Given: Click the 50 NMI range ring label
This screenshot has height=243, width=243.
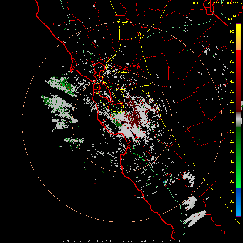Looking at the screenshot, I should (122, 72).
